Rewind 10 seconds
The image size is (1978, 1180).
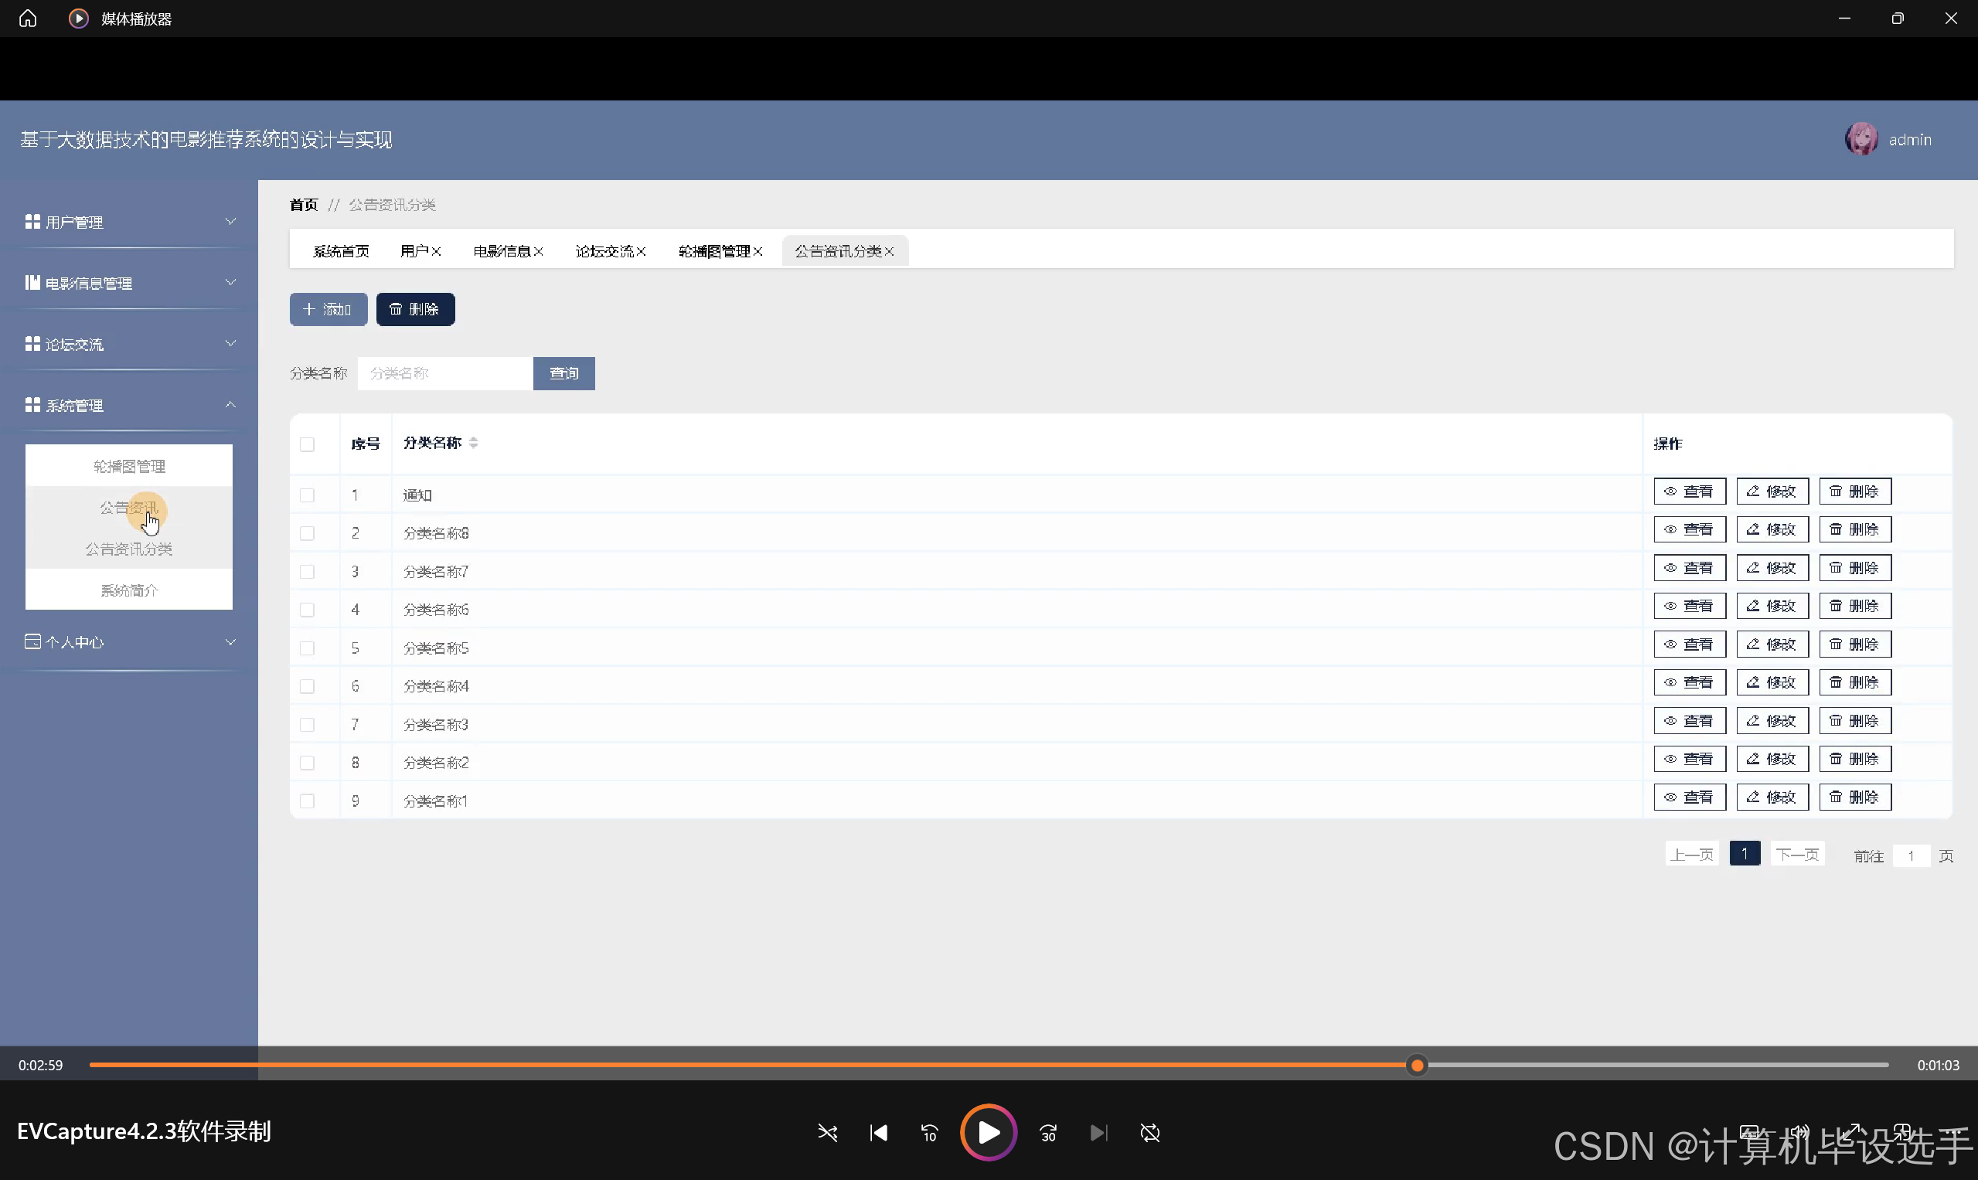click(x=929, y=1132)
